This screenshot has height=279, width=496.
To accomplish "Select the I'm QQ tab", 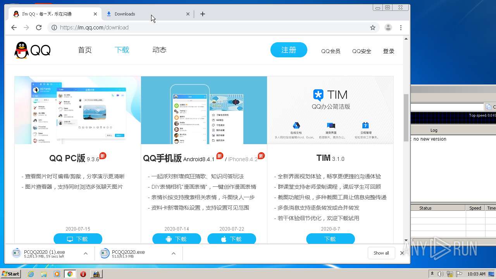I will tap(55, 14).
